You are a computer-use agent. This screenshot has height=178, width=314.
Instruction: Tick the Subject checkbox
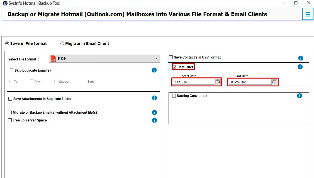[56, 82]
